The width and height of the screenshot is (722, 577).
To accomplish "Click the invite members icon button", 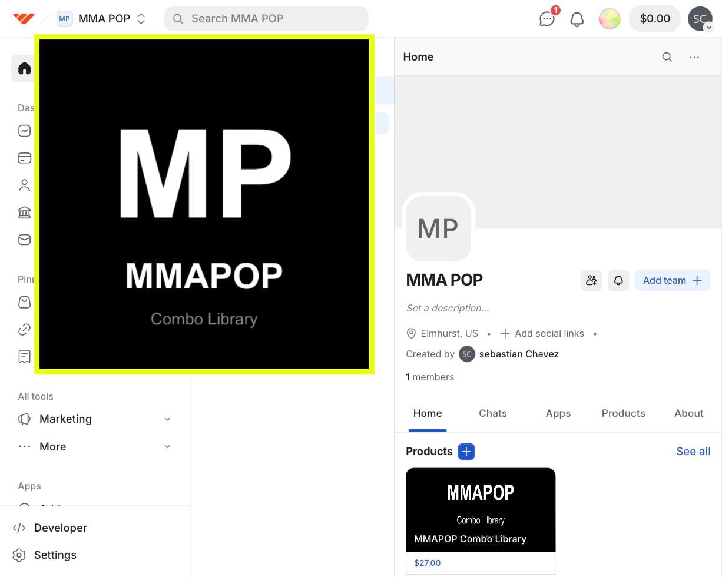I will [591, 280].
